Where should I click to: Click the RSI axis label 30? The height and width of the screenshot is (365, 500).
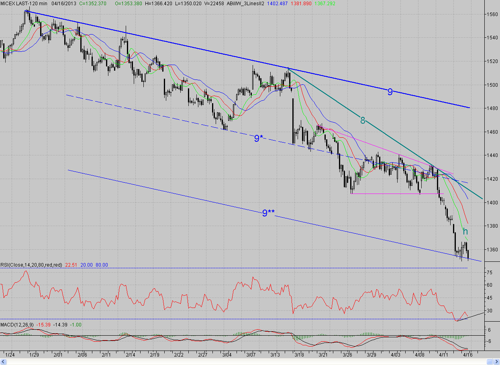pyautogui.click(x=489, y=311)
